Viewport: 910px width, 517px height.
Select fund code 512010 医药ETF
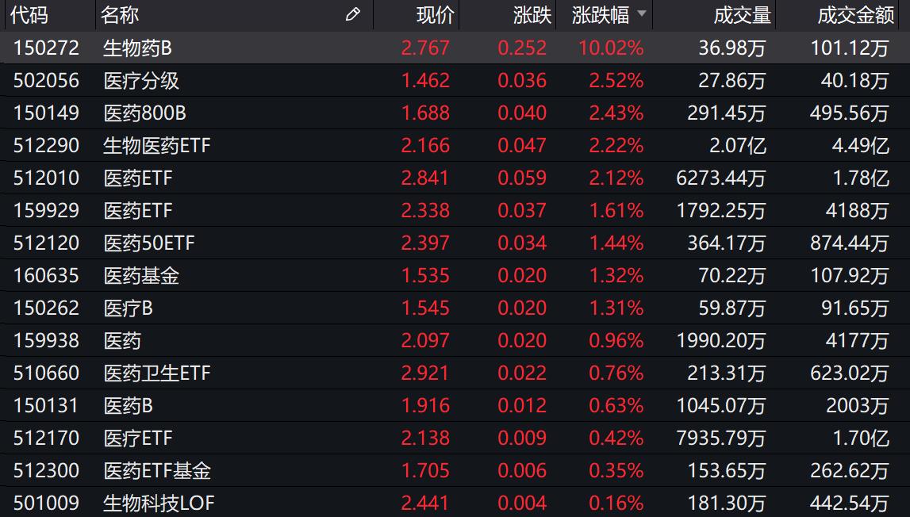[455, 178]
